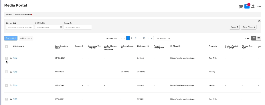Sort by Asset Creation Date column header

[61, 47]
